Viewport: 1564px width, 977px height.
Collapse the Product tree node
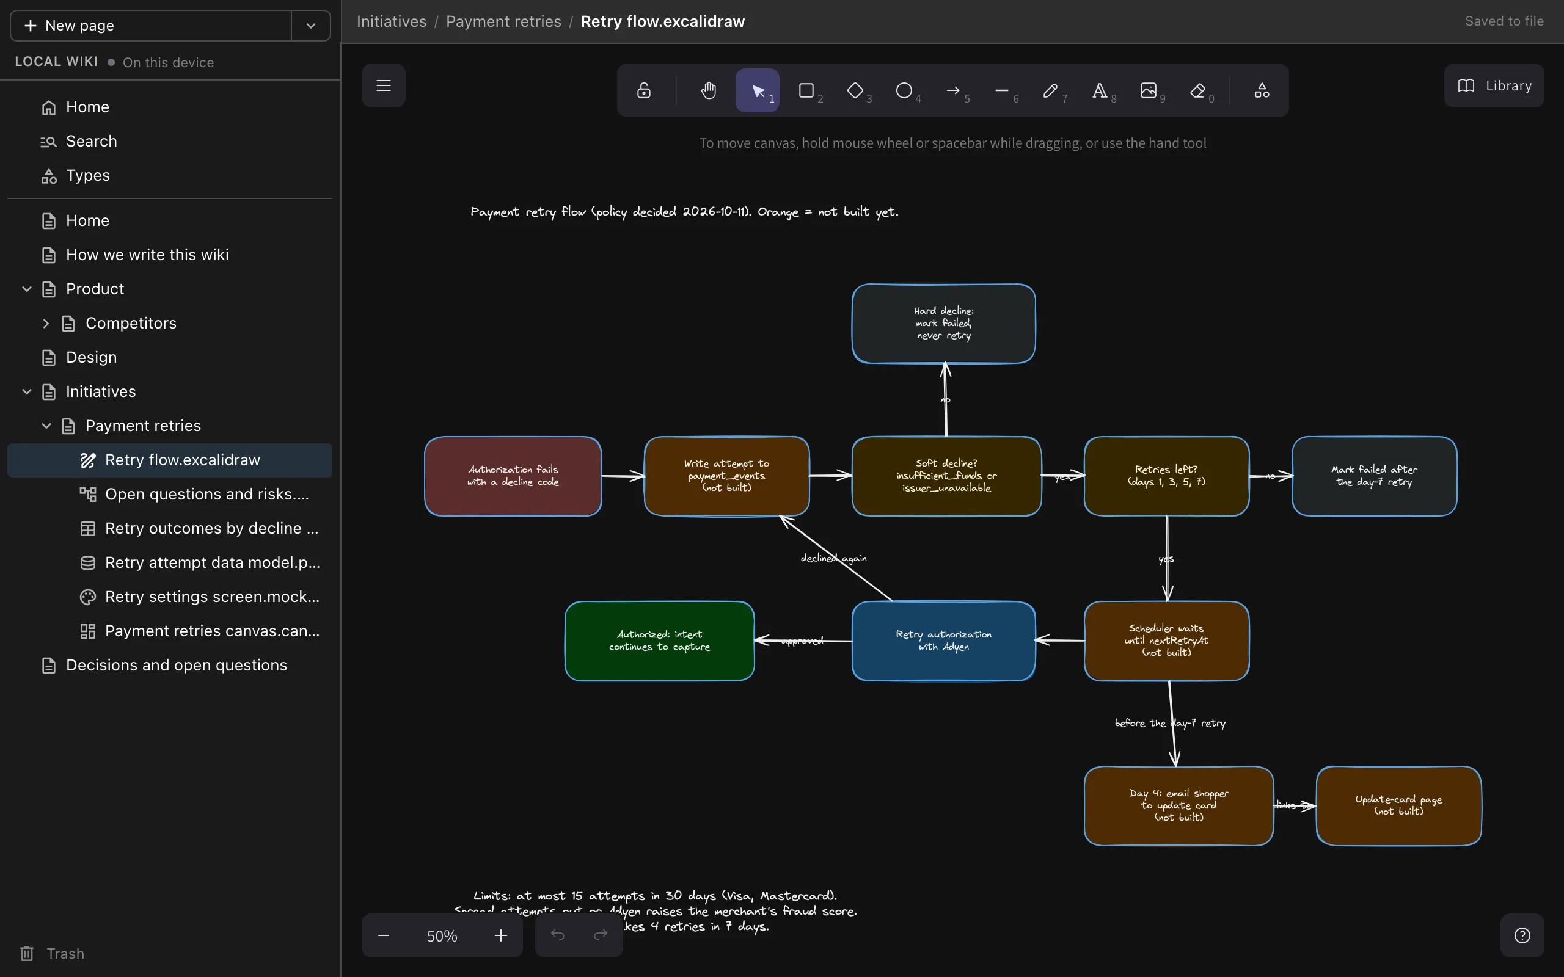tap(26, 289)
